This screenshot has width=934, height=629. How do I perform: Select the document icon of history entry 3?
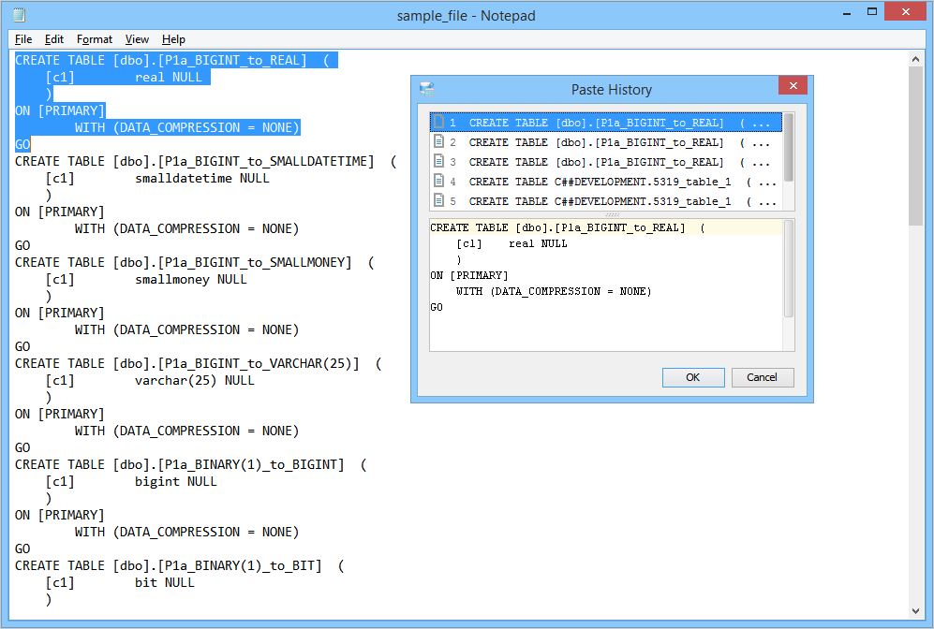coord(439,161)
